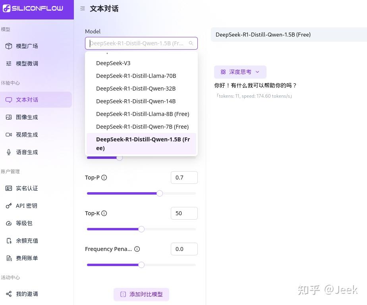Open 余额充值 from the sidebar
Image resolution: width=367 pixels, height=305 pixels.
click(27, 240)
